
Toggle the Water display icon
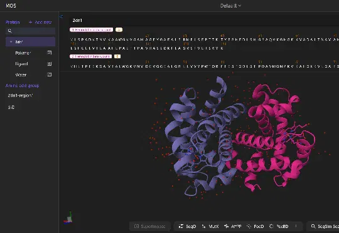50,75
